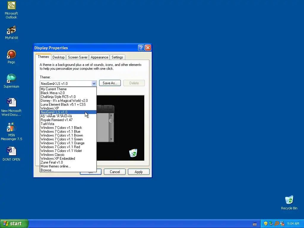Screen dimensions: 304x228
Task: Switch to the Desktop tab
Action: [x=58, y=57]
